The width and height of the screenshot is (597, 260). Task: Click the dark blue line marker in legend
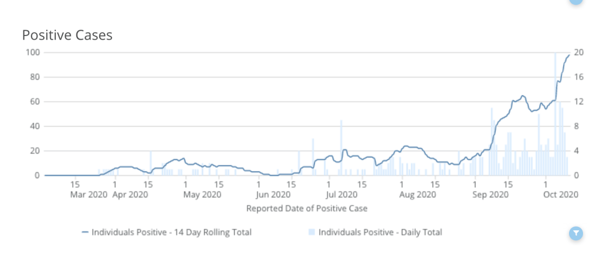pyautogui.click(x=85, y=232)
